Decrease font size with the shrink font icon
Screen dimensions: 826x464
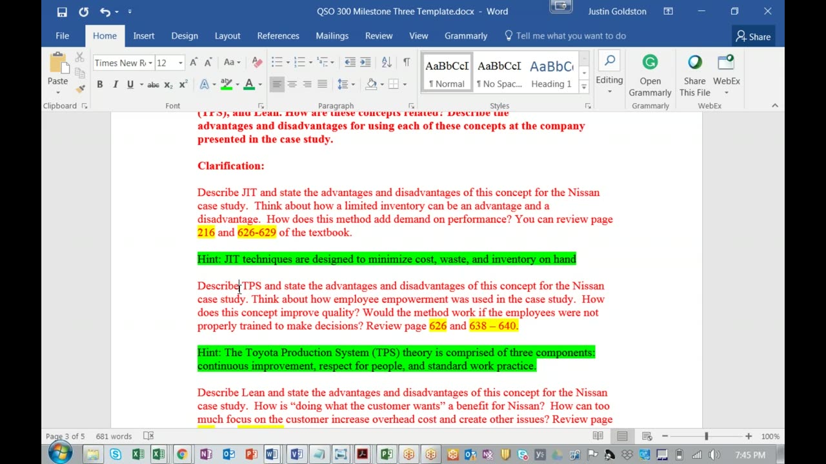[208, 63]
